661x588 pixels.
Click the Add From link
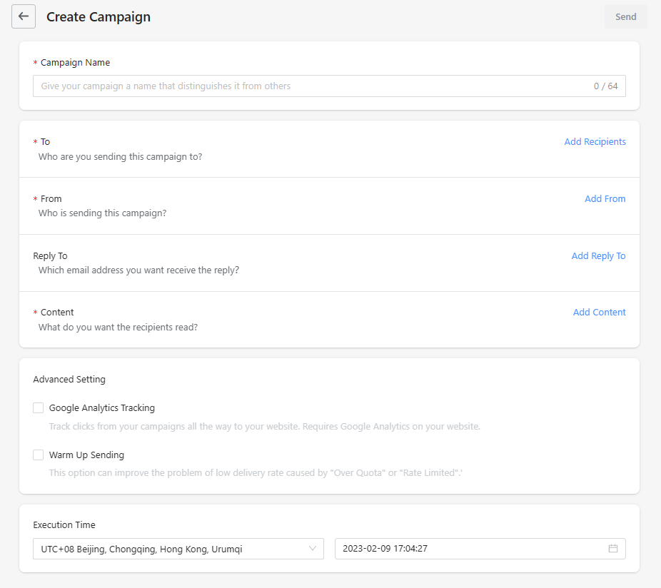coord(605,198)
